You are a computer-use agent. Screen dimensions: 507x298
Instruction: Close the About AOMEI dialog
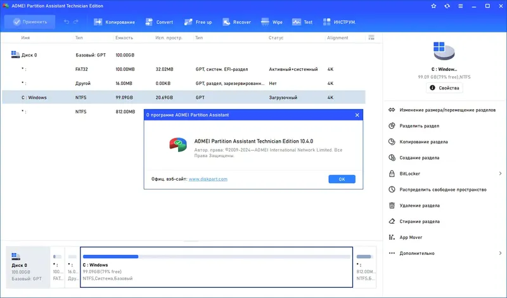(x=357, y=115)
